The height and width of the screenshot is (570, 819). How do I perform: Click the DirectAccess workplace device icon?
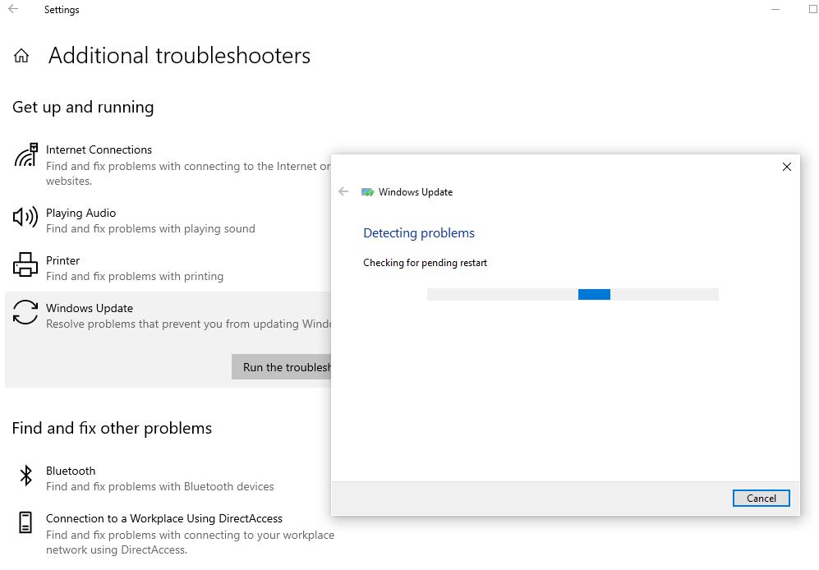coord(25,522)
